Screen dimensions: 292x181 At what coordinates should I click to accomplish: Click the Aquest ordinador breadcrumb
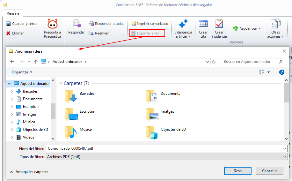[x=67, y=62]
